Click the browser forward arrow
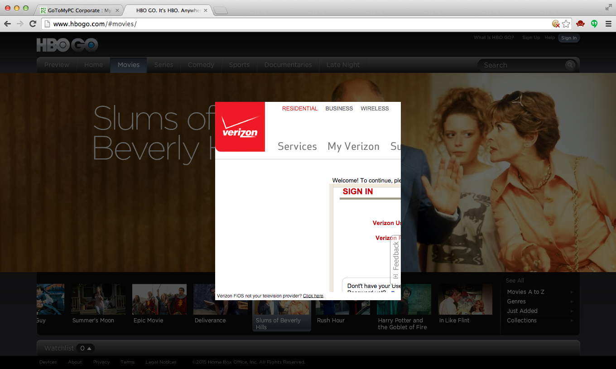This screenshot has height=369, width=616. (x=20, y=24)
